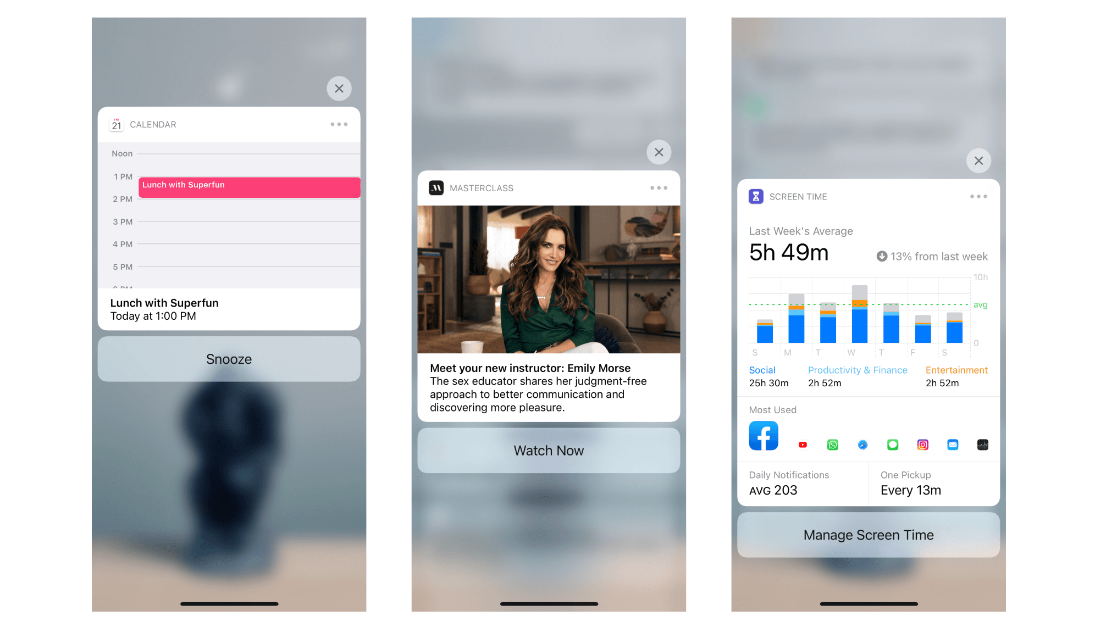Close the Calendar notification widget

pyautogui.click(x=340, y=88)
